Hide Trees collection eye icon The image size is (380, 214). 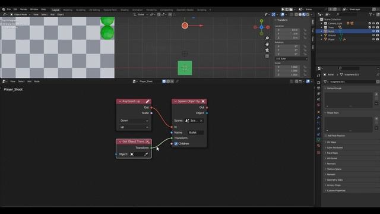tap(373, 27)
